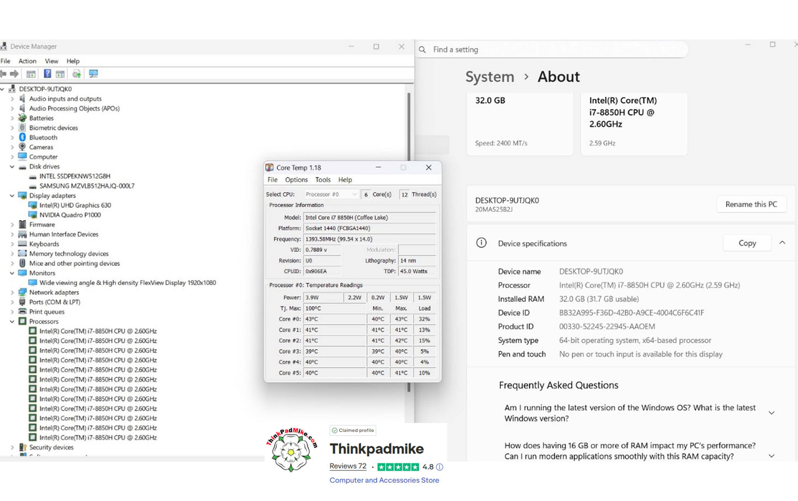798x501 pixels.
Task: Click the Bluetooth icon in device tree
Action: [x=23, y=137]
